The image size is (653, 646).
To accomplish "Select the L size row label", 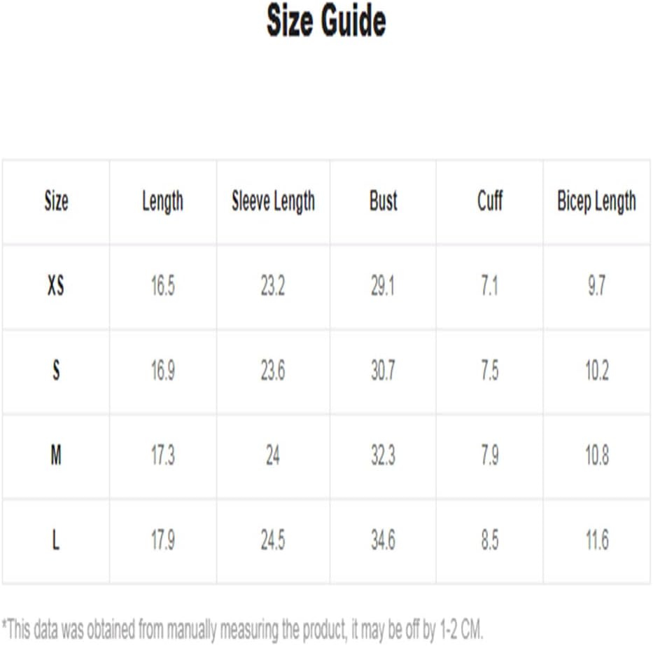I will click(56, 540).
